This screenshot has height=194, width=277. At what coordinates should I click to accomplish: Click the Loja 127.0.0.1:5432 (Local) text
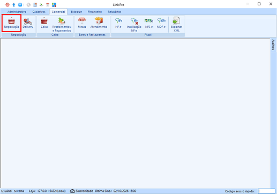click(x=47, y=191)
